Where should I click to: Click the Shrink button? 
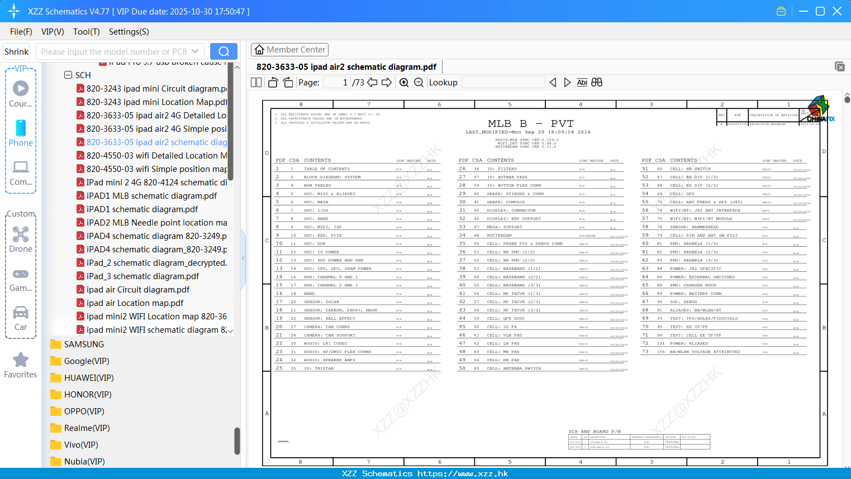(17, 51)
